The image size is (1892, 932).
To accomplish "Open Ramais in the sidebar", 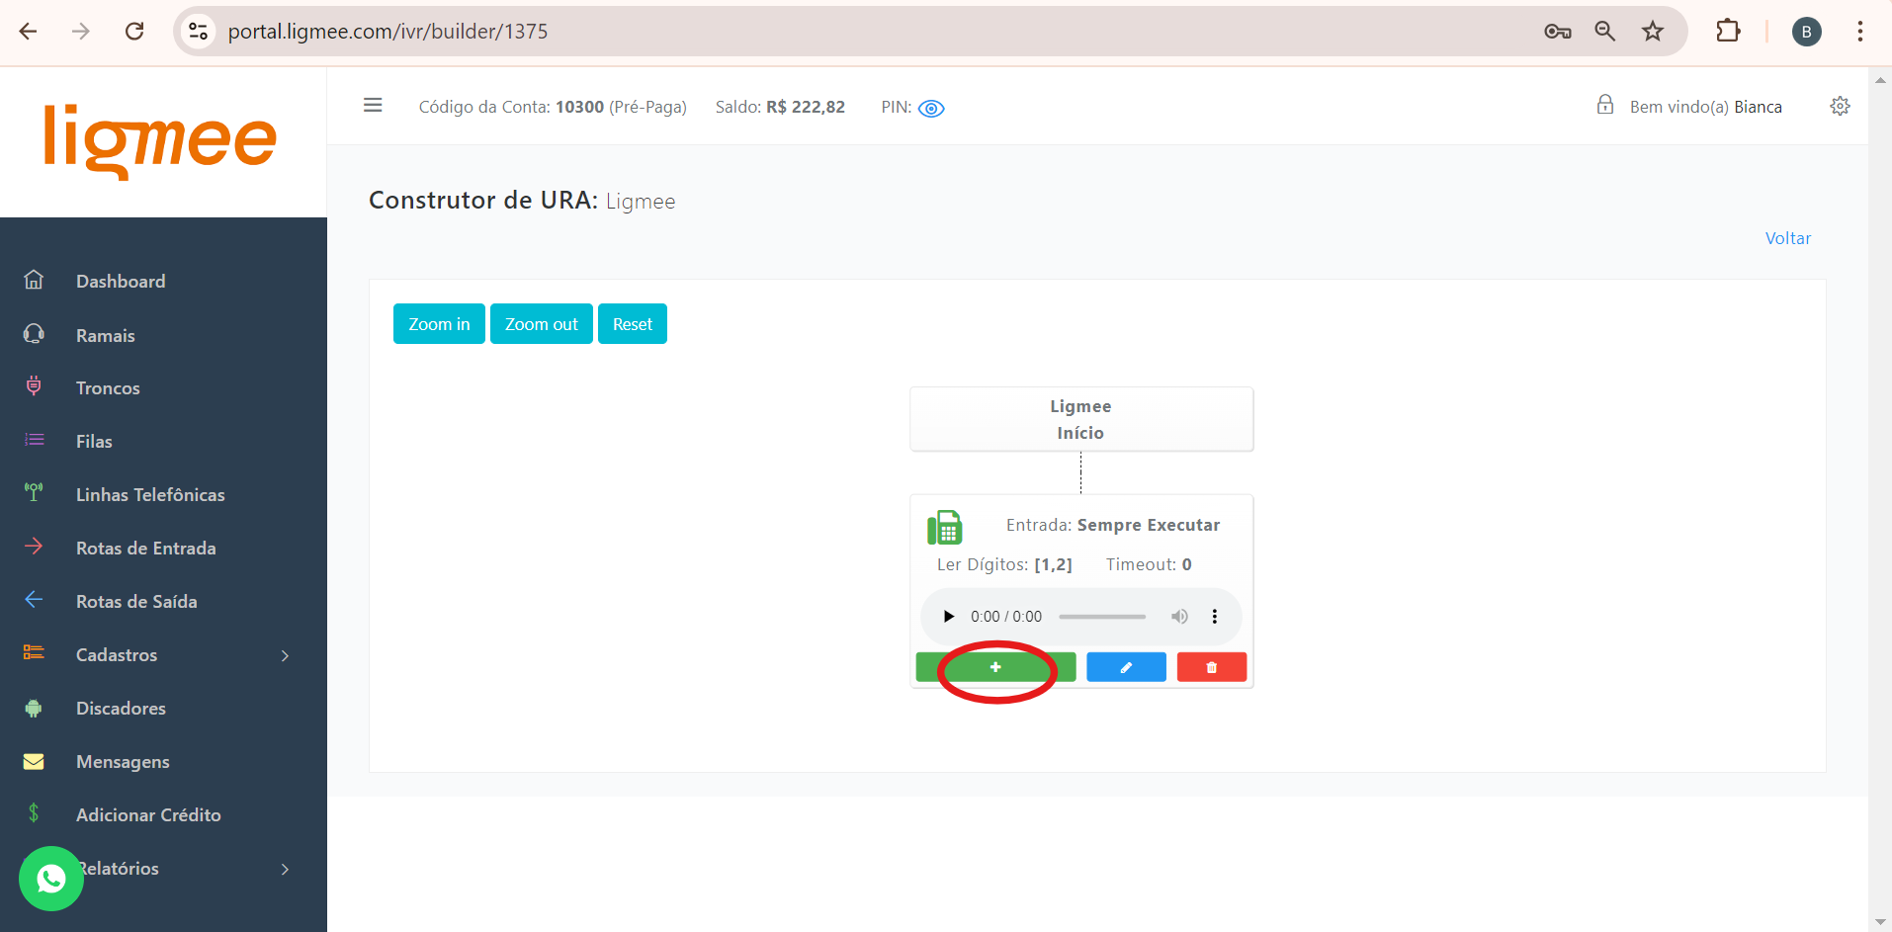I will click(x=105, y=336).
